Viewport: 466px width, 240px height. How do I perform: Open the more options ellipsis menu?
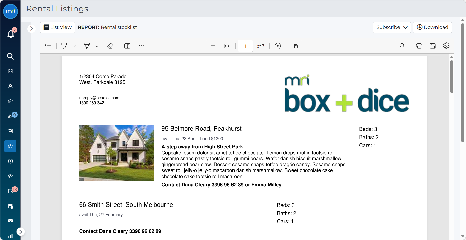point(141,46)
